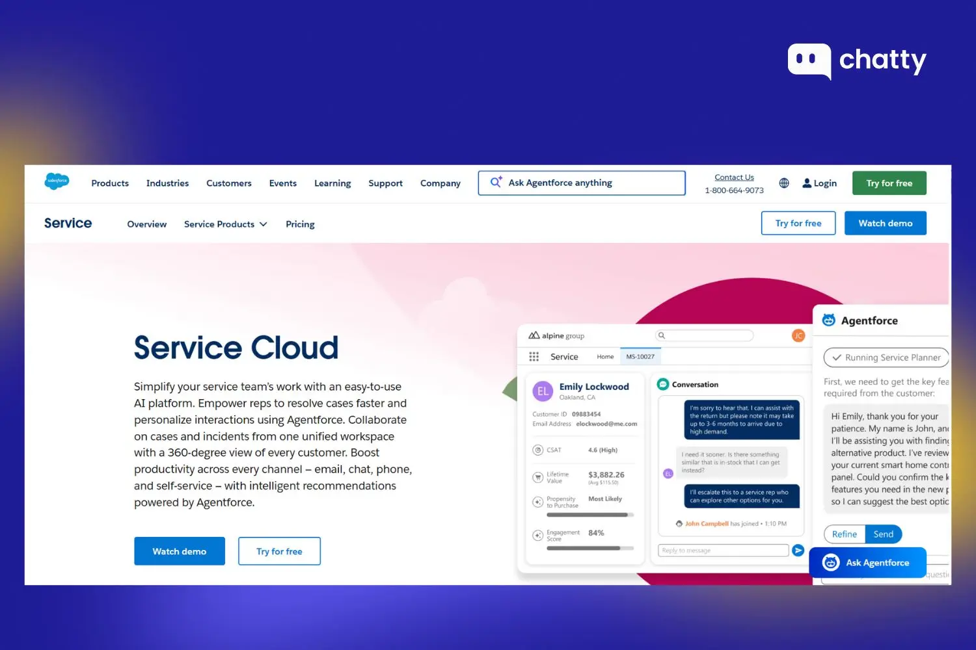Go to the Service section title
This screenshot has height=650, width=976.
pos(68,223)
